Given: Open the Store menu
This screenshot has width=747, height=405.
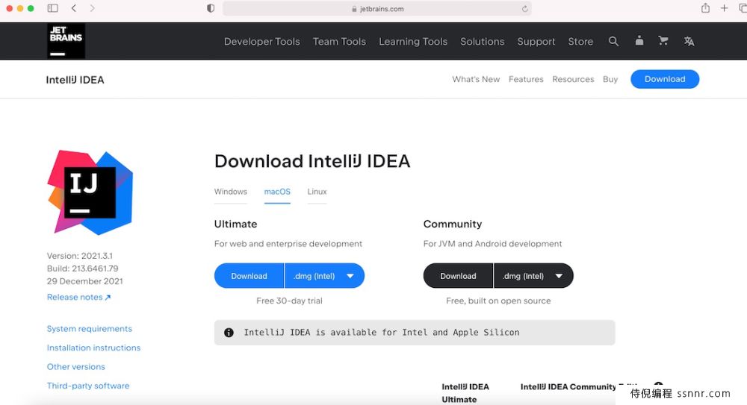Looking at the screenshot, I should (580, 42).
